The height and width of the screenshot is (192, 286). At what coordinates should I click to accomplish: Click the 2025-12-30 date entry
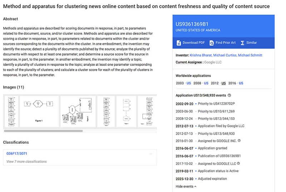click(184, 179)
